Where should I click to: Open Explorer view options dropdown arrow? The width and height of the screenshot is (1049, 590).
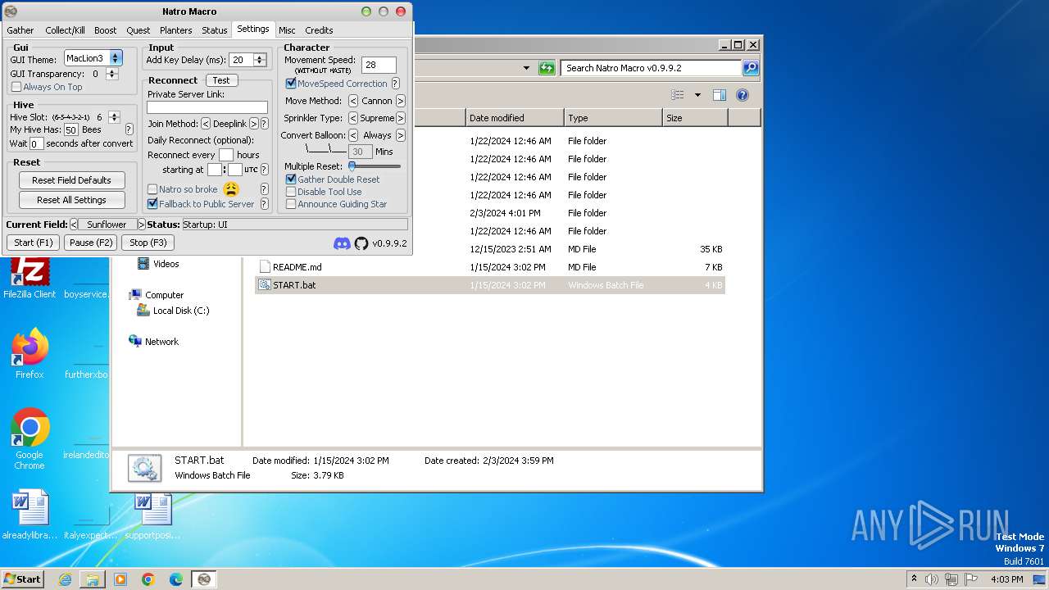(x=697, y=95)
